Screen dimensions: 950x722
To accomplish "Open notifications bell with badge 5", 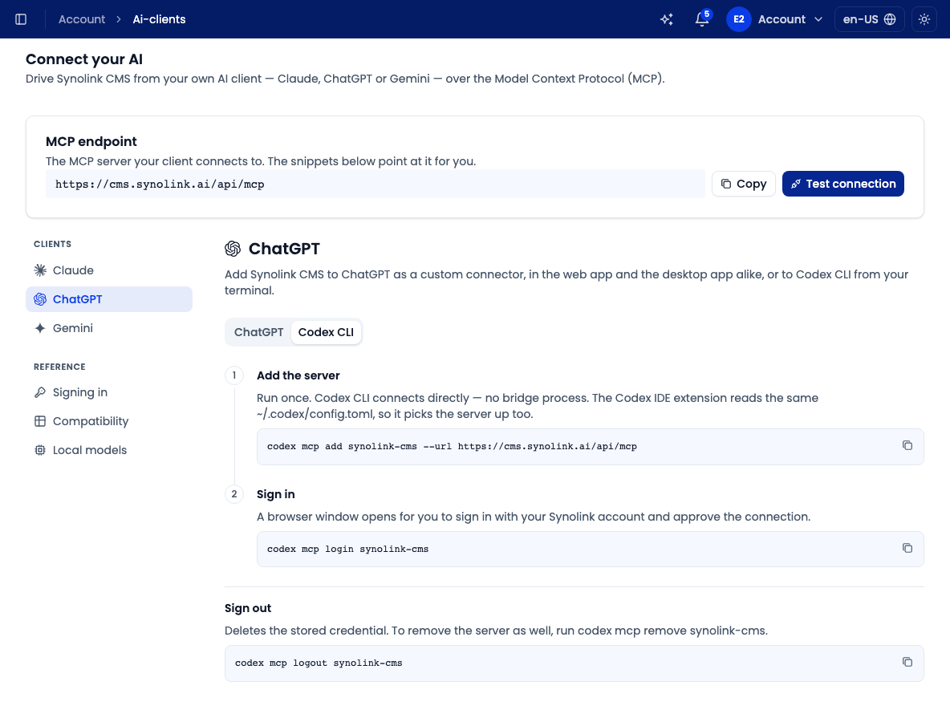I will pyautogui.click(x=701, y=19).
